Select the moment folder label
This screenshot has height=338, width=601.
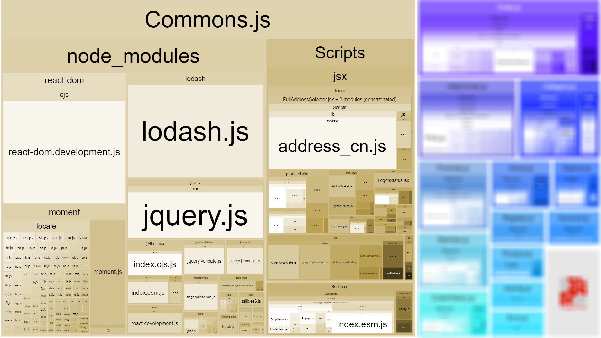[x=64, y=212]
